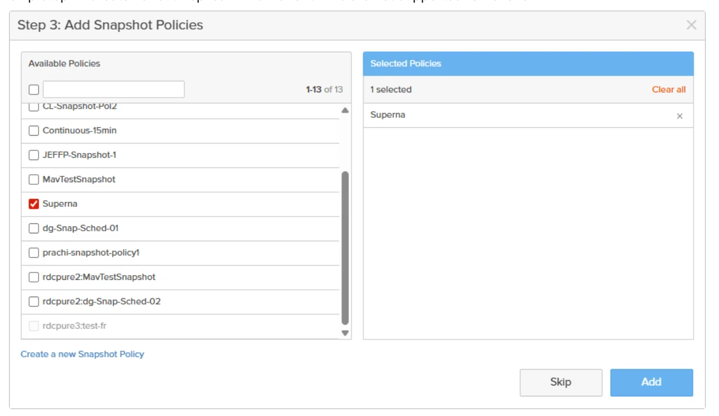Close the Add Snapshot Policies dialog
The width and height of the screenshot is (719, 416).
click(x=691, y=25)
